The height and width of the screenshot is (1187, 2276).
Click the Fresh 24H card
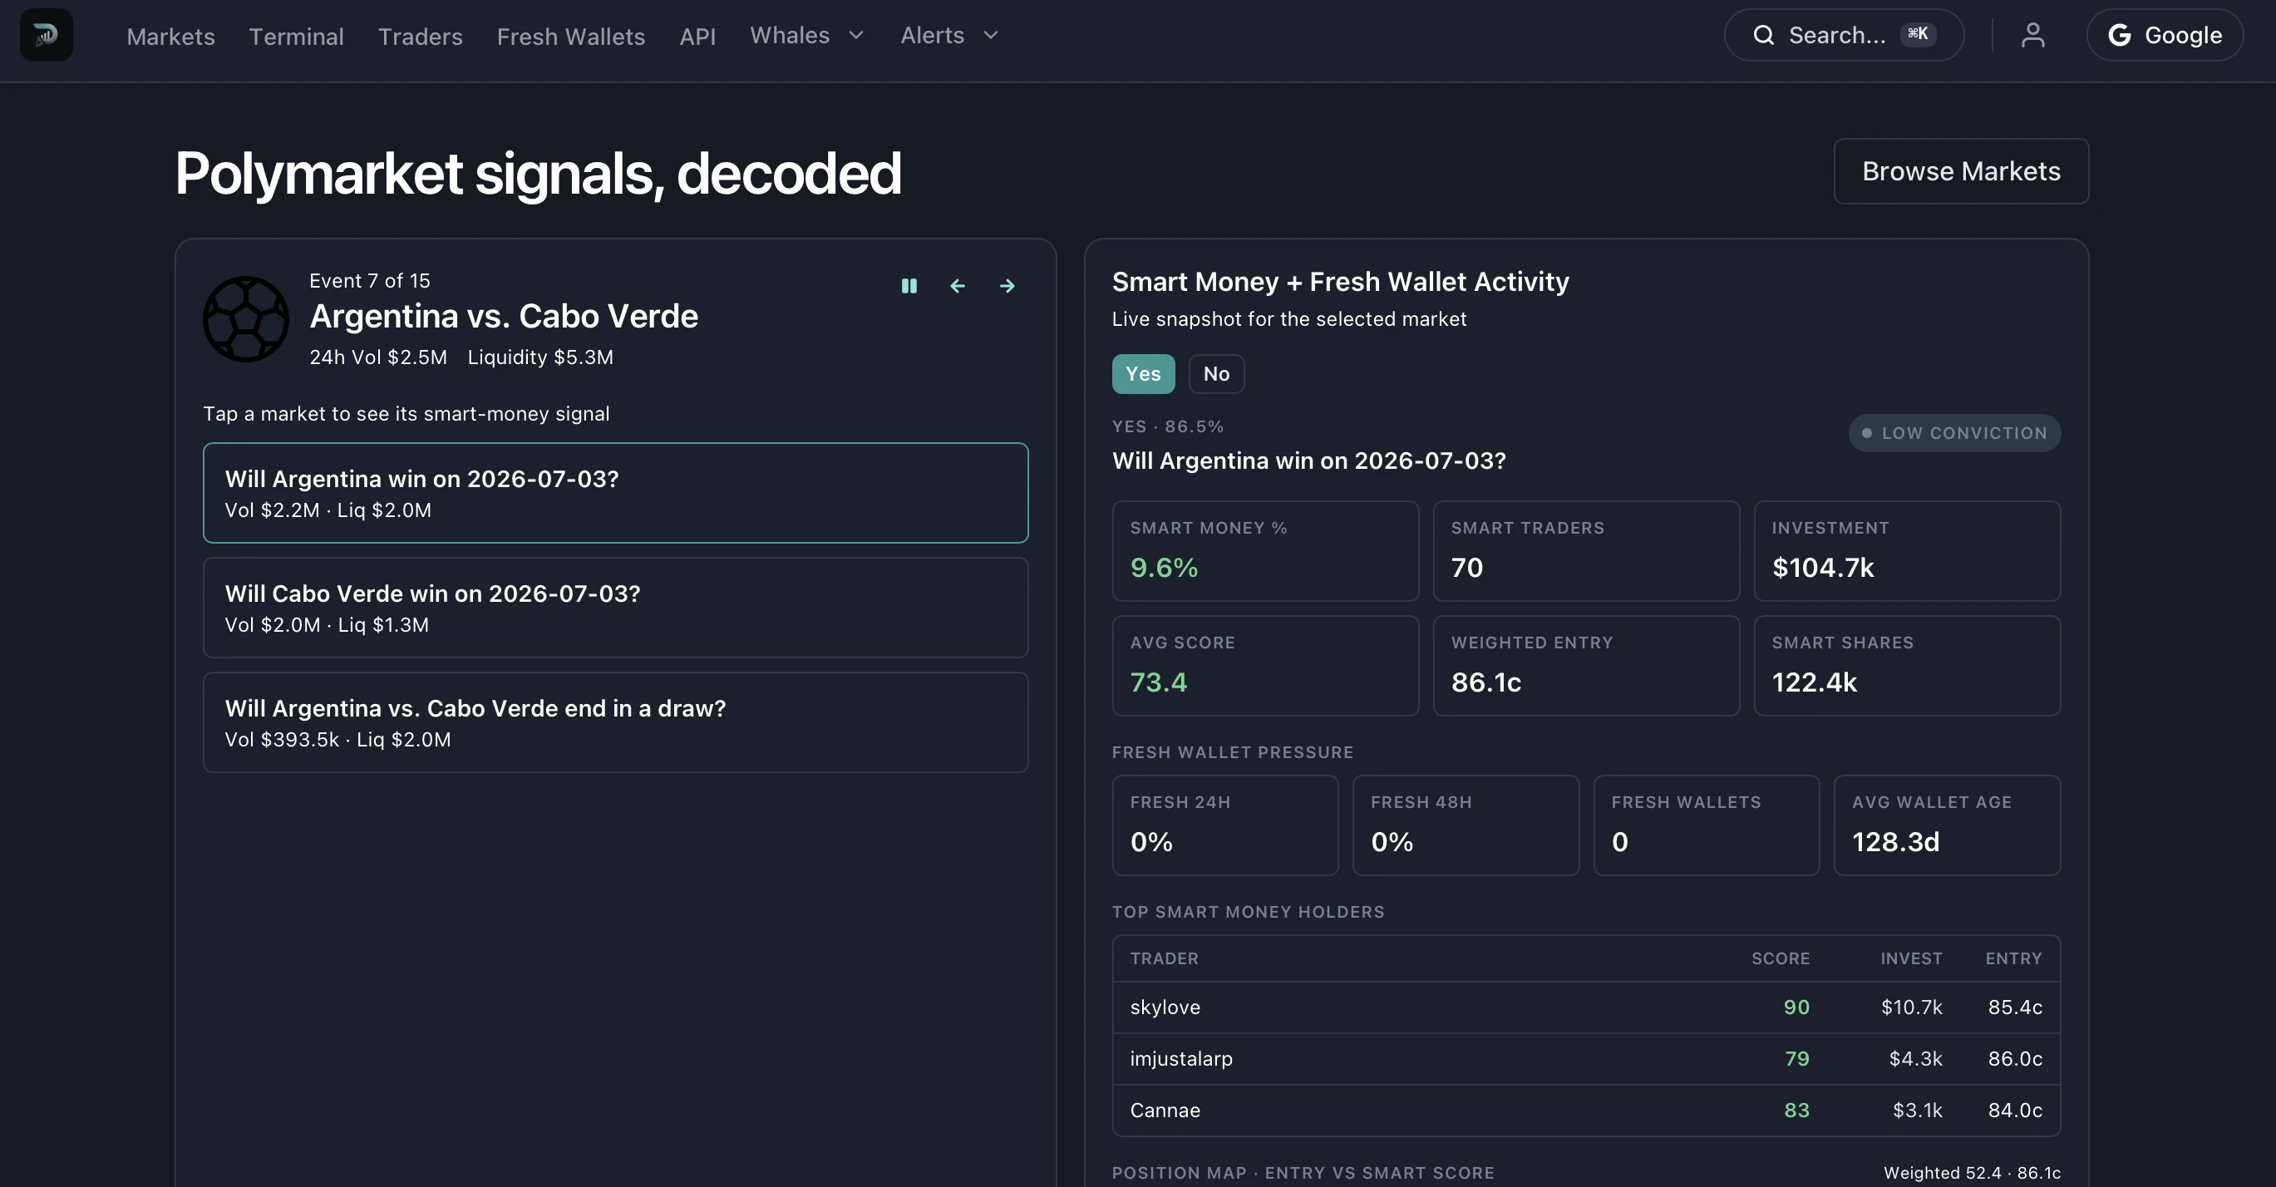coord(1225,825)
